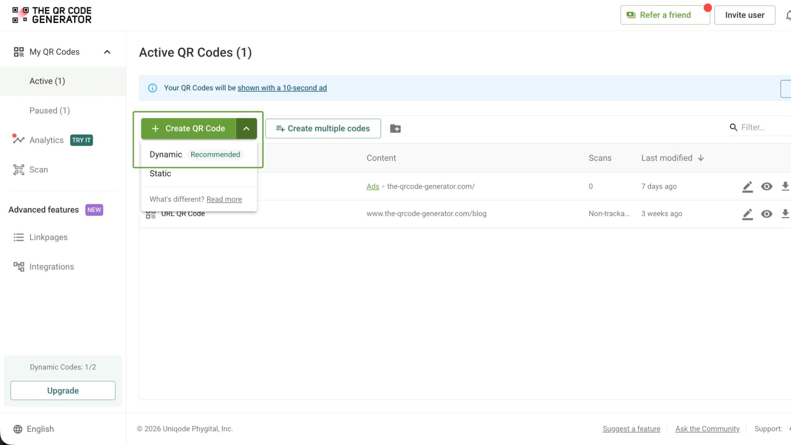Click the magnifier search icon
The height and width of the screenshot is (445, 791).
[733, 127]
